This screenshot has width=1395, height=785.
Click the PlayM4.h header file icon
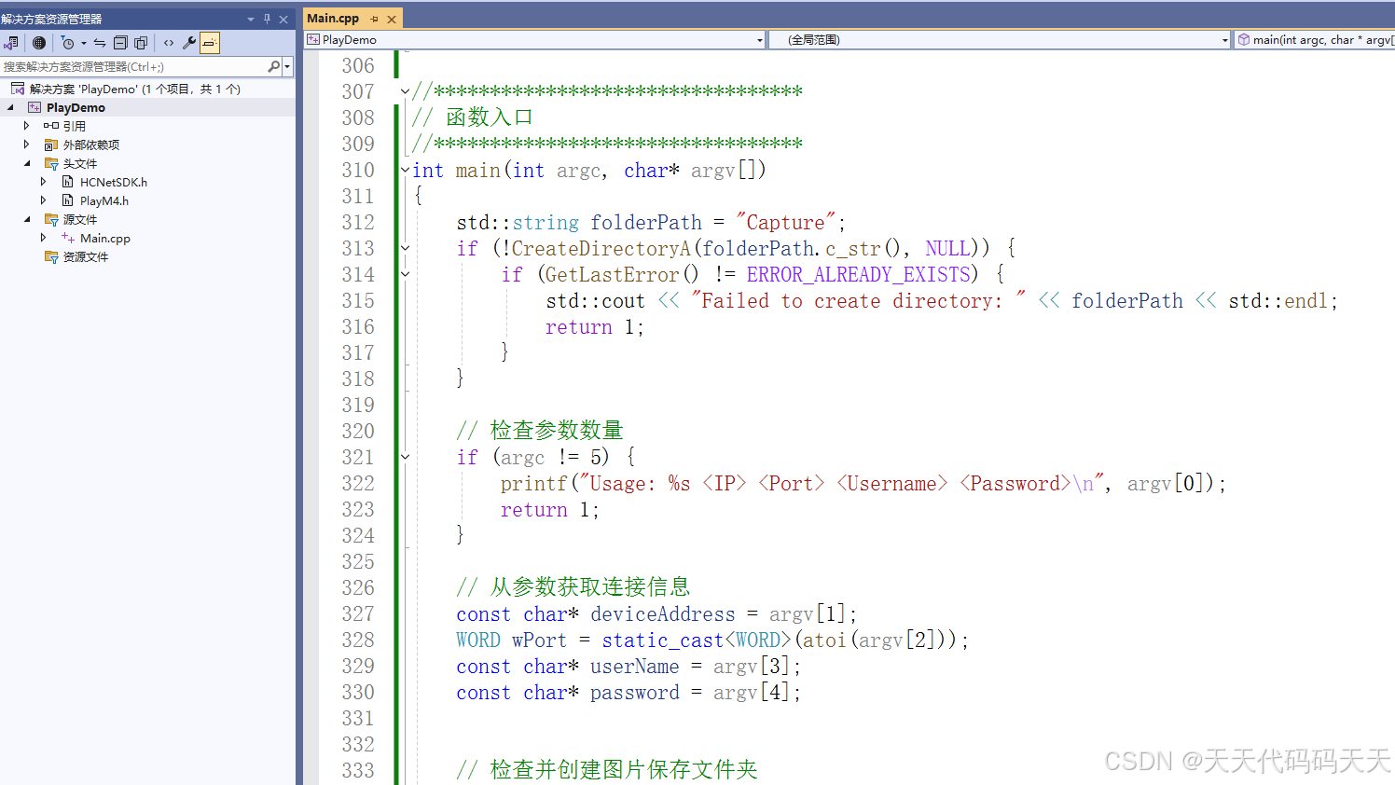pyautogui.click(x=67, y=200)
